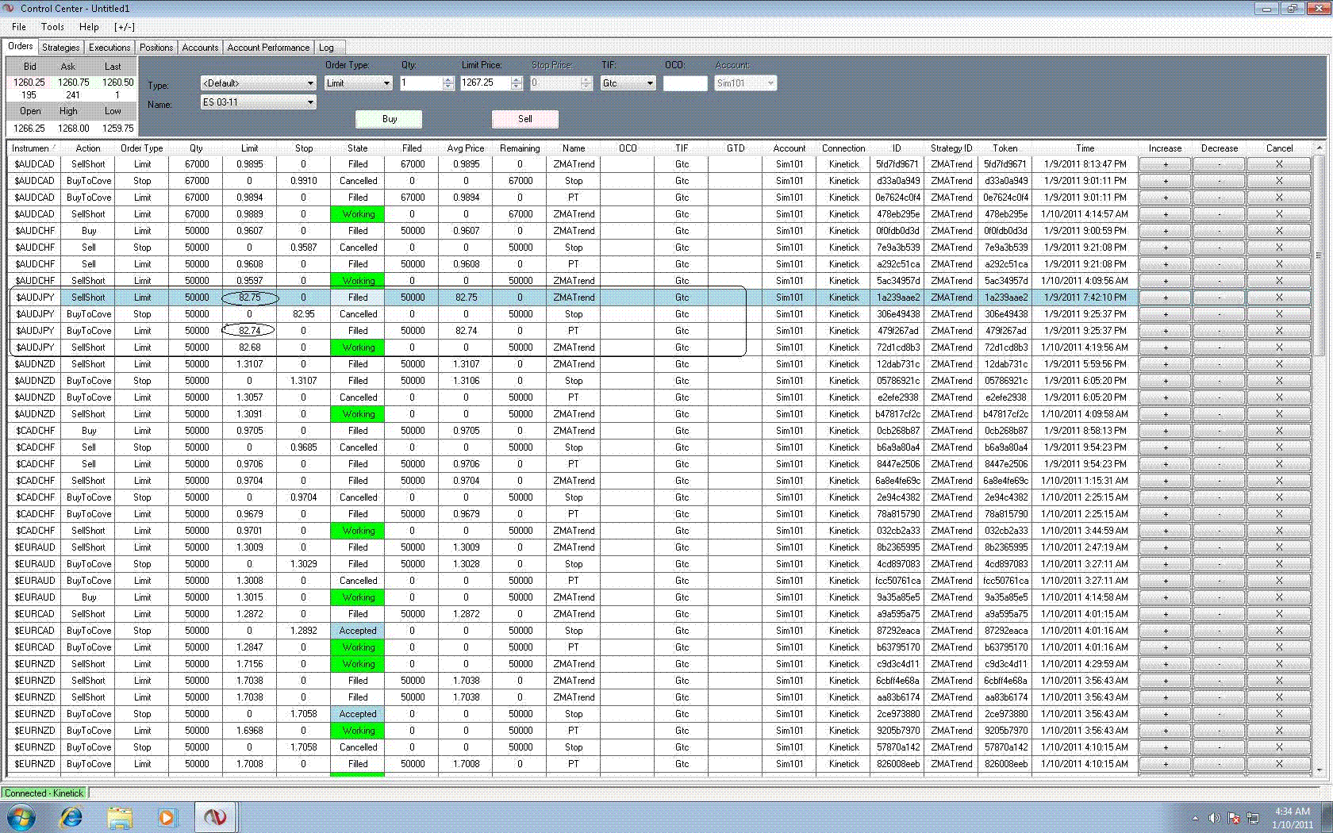Decrease the working $AUDCHF SellShort order price
Viewport: 1333px width, 833px height.
[x=1219, y=281]
